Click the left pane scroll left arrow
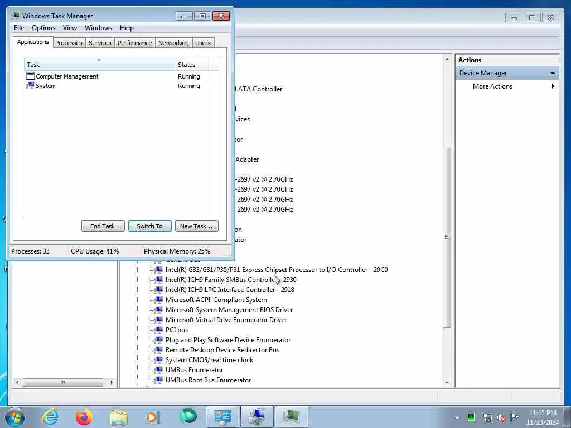The image size is (571, 428). [17, 382]
